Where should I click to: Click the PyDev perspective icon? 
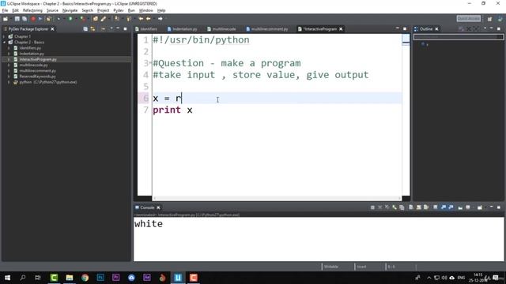[x=500, y=19]
